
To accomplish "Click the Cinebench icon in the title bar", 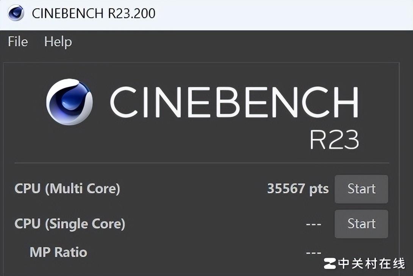I will (x=16, y=13).
